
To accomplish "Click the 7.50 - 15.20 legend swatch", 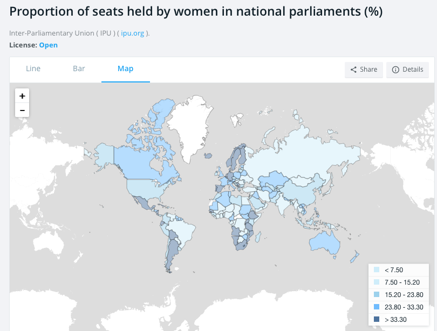I will coord(377,282).
